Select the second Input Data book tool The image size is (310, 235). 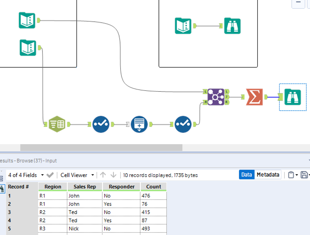tap(28, 48)
